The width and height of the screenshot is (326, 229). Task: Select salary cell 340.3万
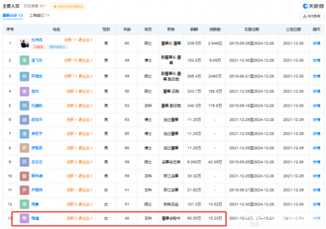(x=194, y=106)
